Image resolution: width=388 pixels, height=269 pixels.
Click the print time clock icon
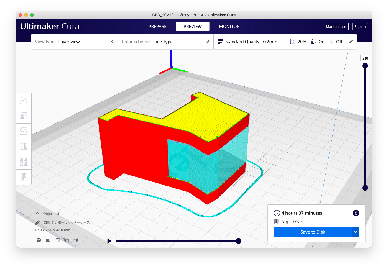277,213
